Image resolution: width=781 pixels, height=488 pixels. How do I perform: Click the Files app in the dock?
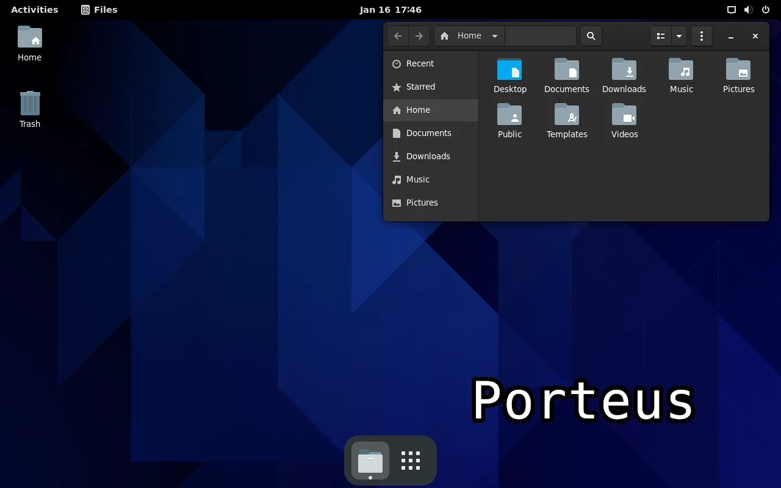370,461
